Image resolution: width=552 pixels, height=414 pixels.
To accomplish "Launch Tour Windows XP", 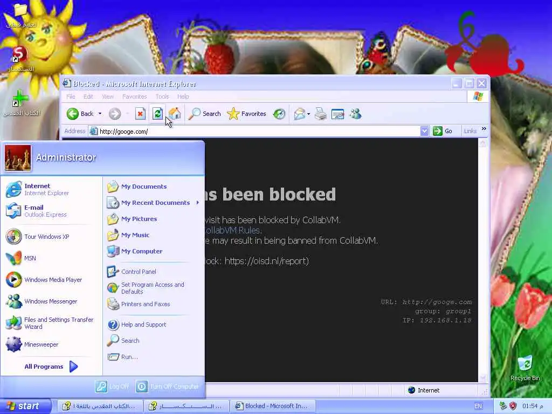I will coord(52,237).
